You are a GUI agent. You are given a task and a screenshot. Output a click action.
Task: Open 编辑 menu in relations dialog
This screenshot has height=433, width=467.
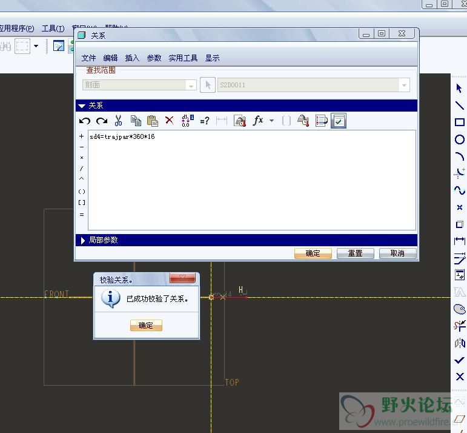[x=110, y=58]
